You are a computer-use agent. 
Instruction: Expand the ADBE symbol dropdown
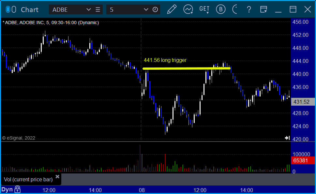[x=88, y=9]
